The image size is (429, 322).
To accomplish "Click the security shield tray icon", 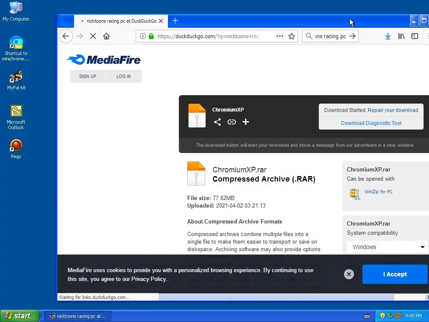I will [x=382, y=316].
